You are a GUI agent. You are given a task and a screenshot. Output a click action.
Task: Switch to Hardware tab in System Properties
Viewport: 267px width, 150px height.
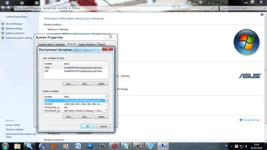click(x=60, y=44)
